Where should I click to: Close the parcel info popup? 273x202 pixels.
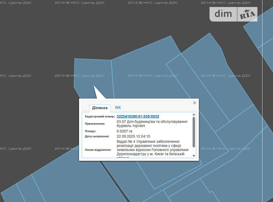click(194, 103)
